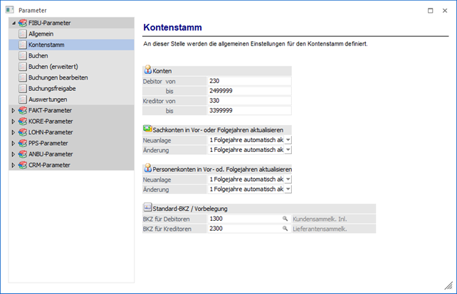The image size is (457, 294).
Task: Click the Debitor von input field
Action: pyautogui.click(x=248, y=82)
